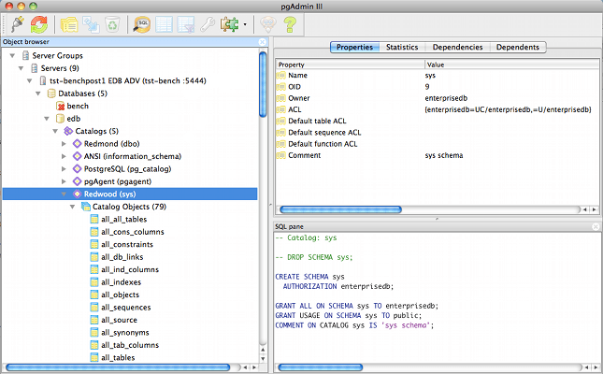Select the all_synonyms catalog object

[125, 333]
